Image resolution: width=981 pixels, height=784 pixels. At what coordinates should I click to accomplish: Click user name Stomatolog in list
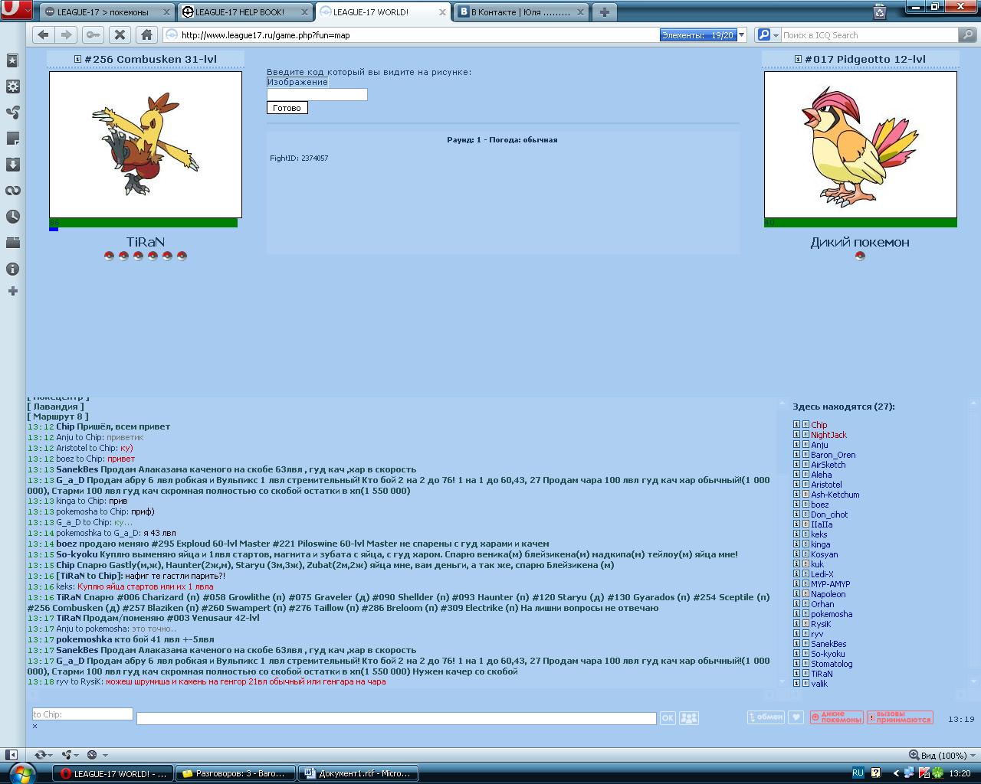[832, 664]
